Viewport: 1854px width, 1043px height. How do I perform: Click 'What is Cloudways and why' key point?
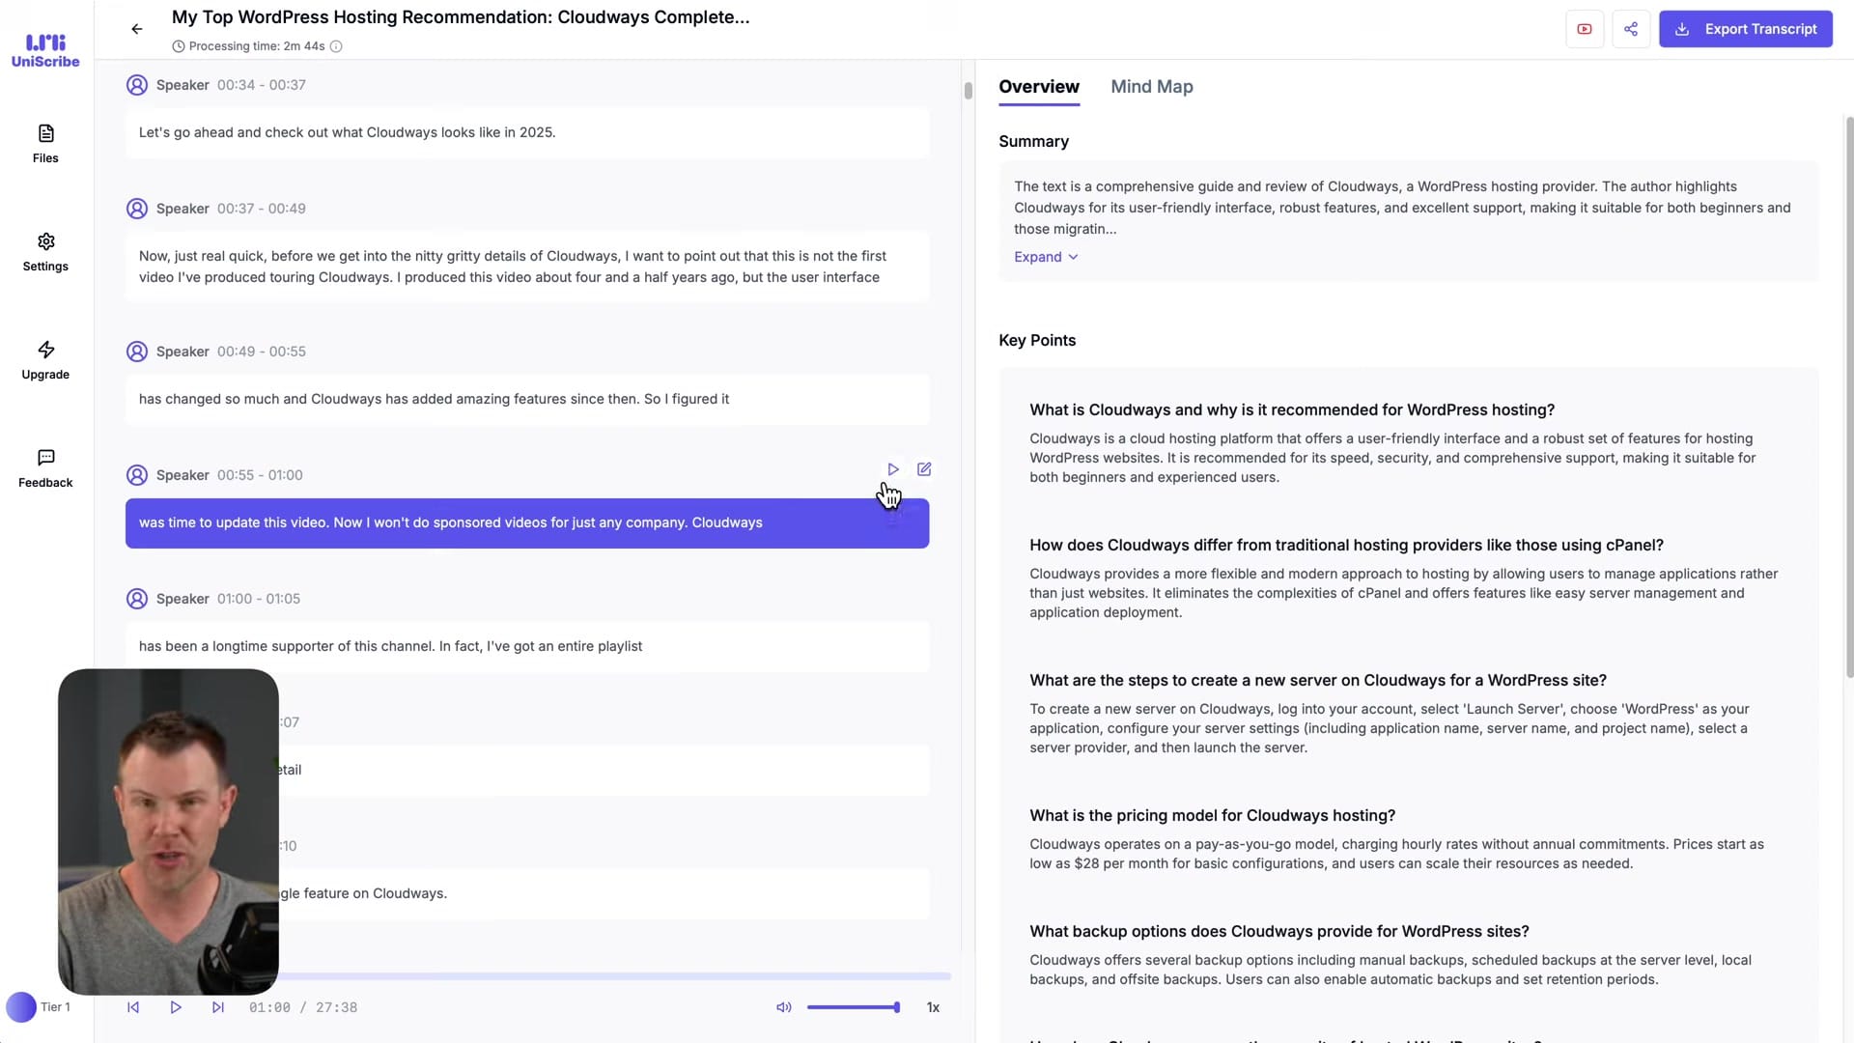[1292, 409]
